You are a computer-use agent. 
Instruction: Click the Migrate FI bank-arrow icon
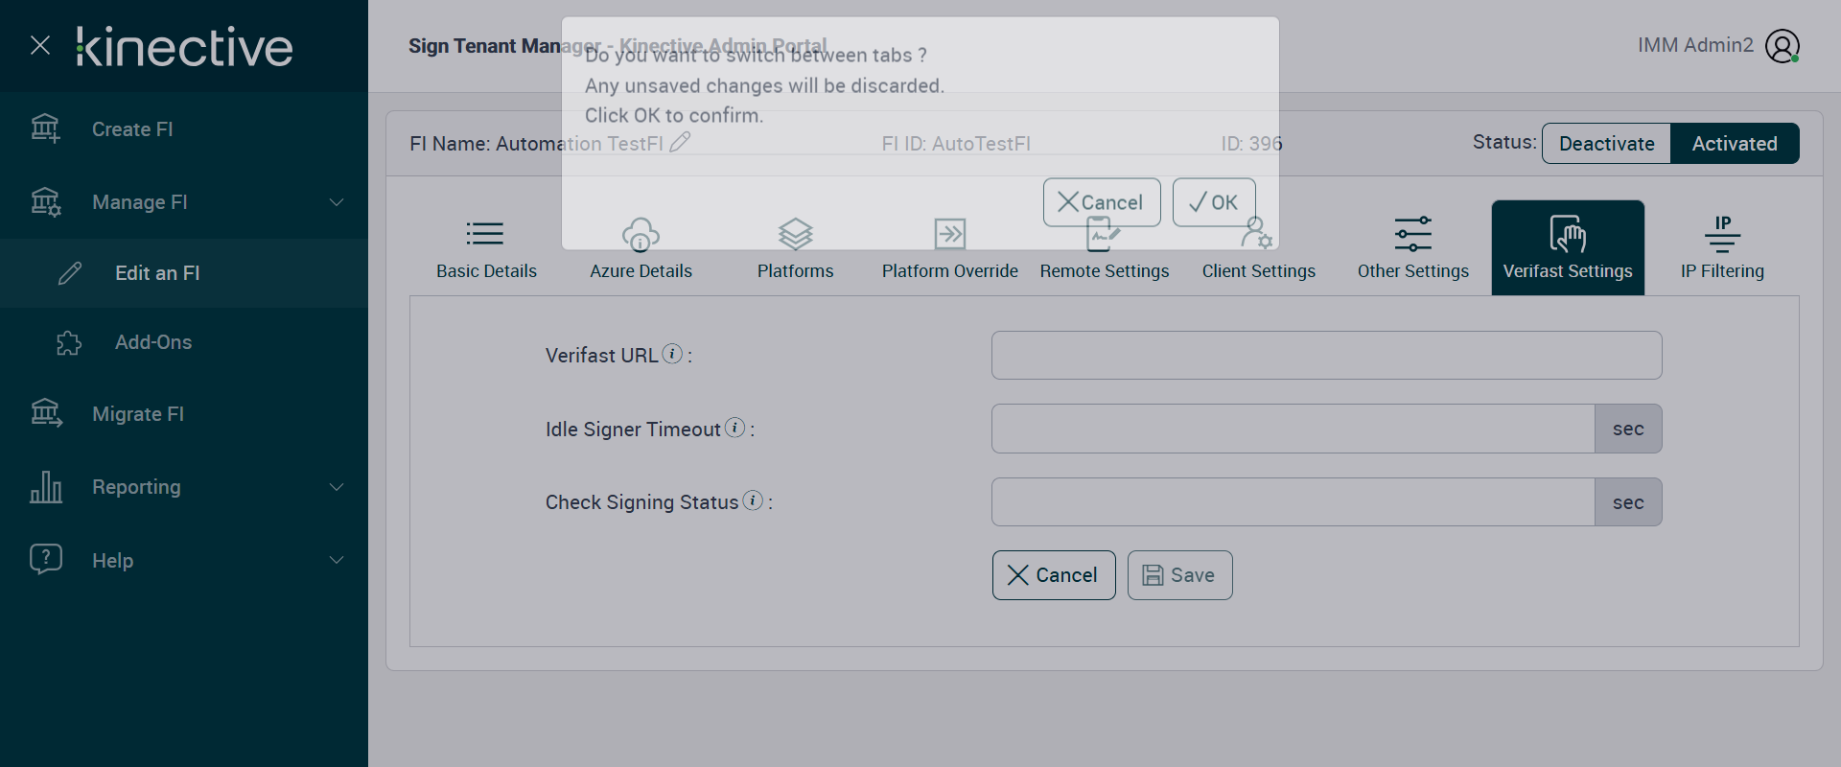pyautogui.click(x=46, y=413)
